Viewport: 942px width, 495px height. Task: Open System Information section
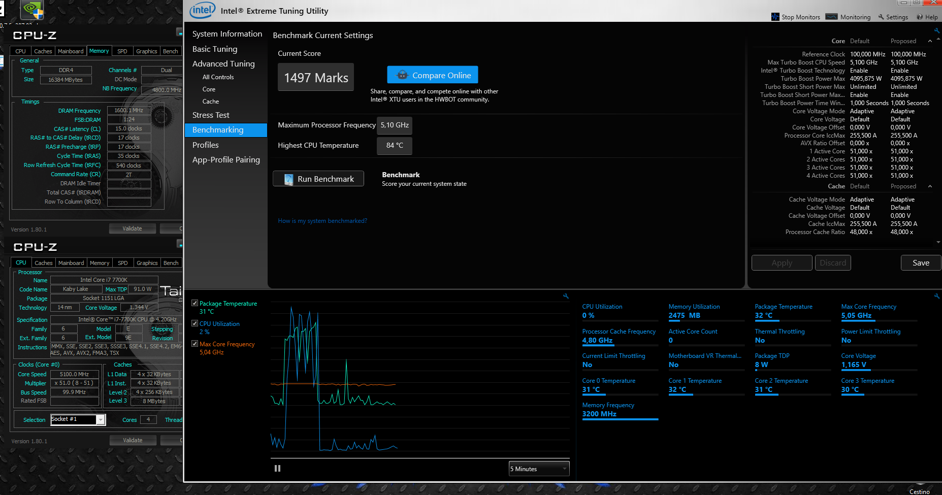pyautogui.click(x=227, y=34)
